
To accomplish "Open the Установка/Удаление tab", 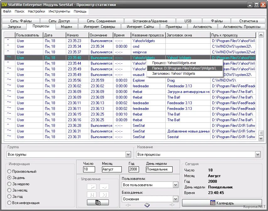I will (x=150, y=21).
